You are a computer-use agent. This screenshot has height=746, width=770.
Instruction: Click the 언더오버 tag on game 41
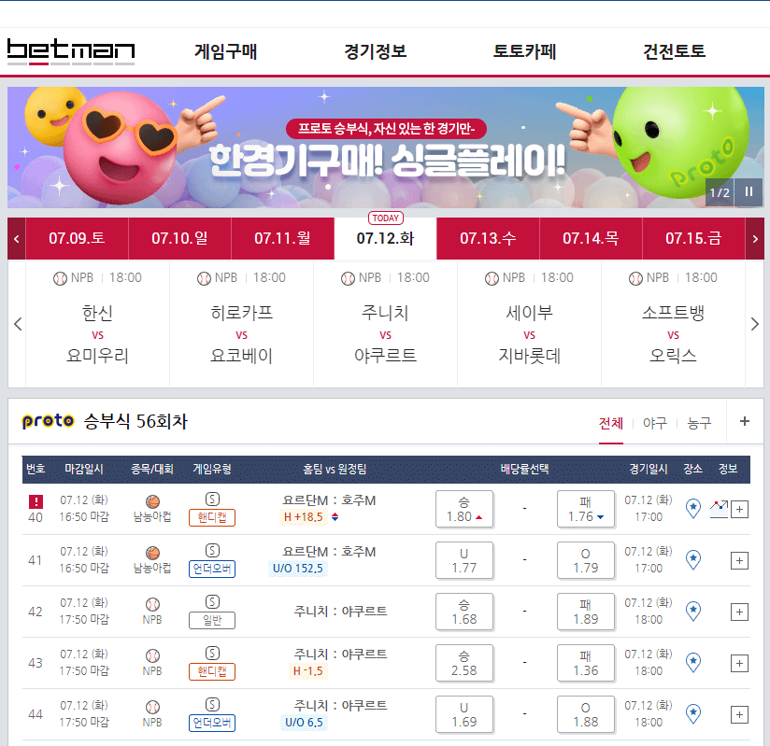[x=212, y=569]
